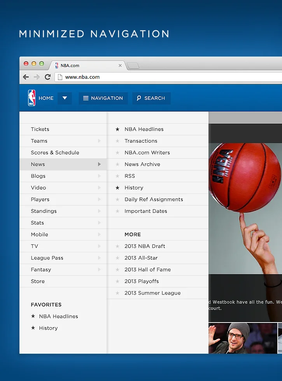Click star beside History in Favorites

[33, 328]
